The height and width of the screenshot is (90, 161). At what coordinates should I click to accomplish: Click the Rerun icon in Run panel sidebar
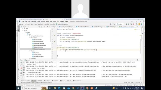(21, 63)
